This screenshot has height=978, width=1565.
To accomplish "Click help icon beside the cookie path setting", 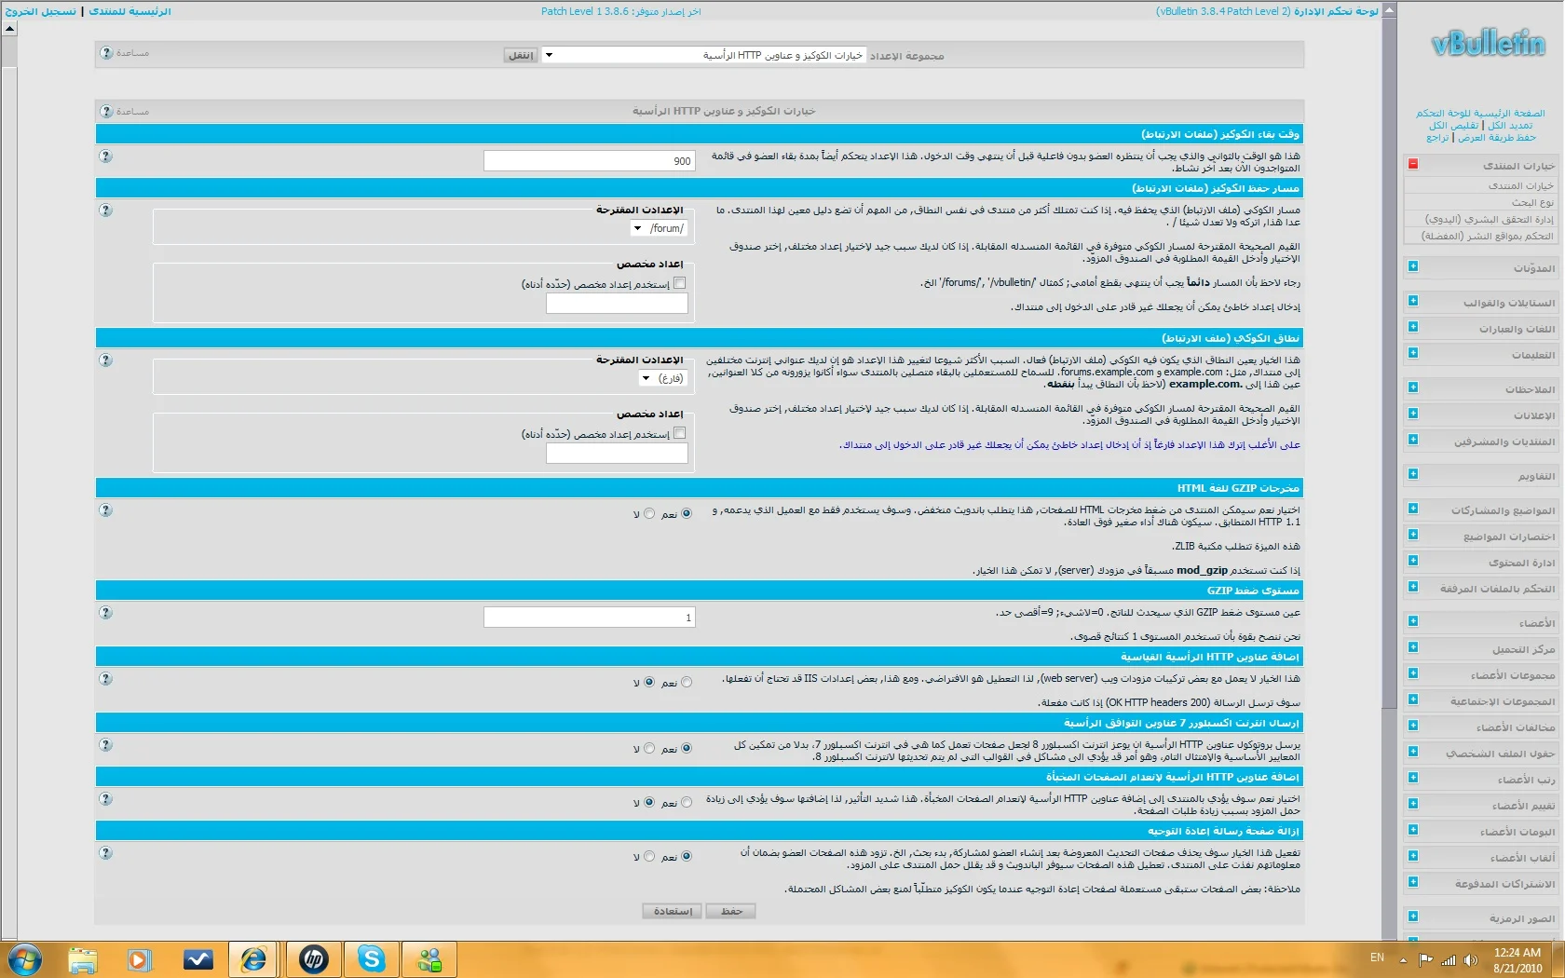I will (x=105, y=211).
